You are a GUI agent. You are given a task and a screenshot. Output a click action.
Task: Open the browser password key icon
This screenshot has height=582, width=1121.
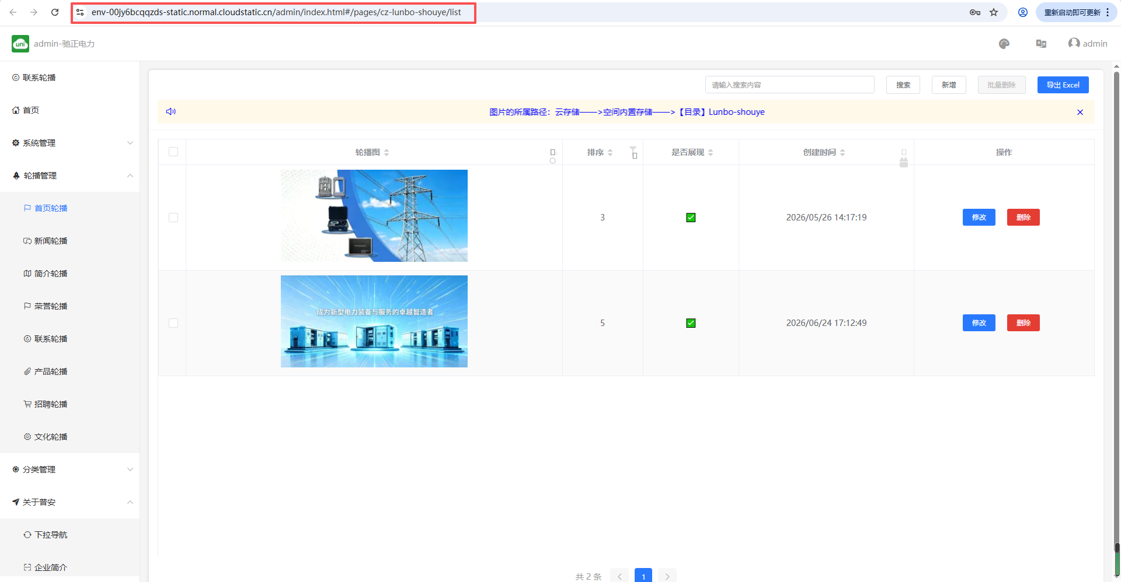(x=975, y=12)
